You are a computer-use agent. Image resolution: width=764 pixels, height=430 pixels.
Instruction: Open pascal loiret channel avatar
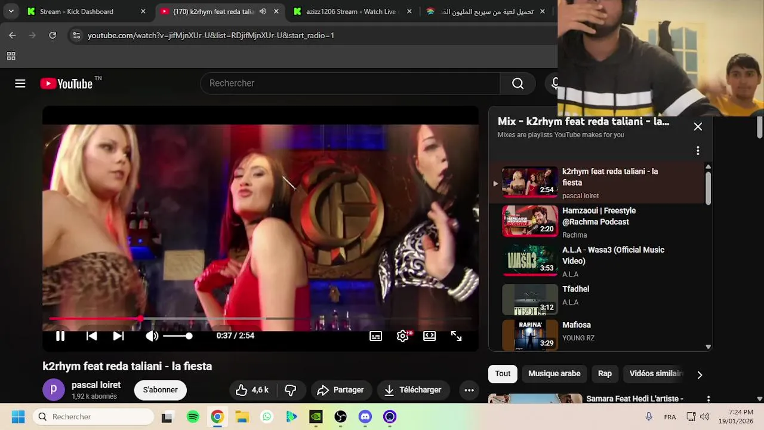coord(54,390)
